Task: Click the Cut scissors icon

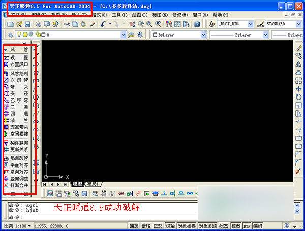Action: click(x=67, y=24)
